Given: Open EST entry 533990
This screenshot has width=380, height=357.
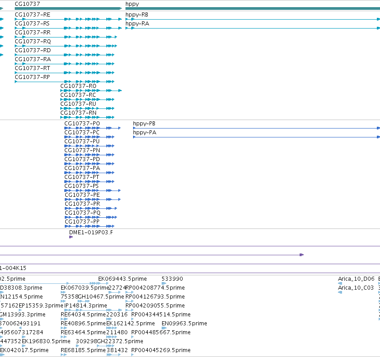Looking at the screenshot, I should [x=172, y=279].
